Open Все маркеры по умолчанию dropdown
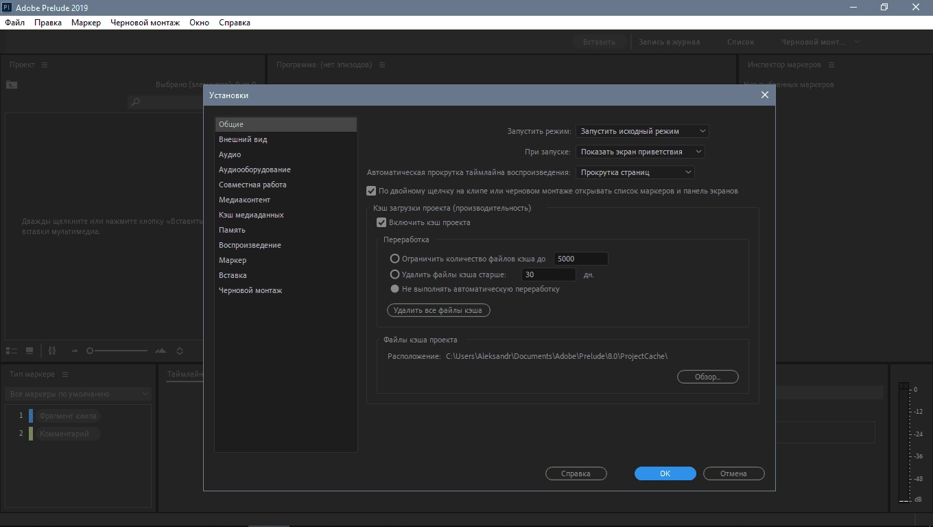 click(x=78, y=394)
